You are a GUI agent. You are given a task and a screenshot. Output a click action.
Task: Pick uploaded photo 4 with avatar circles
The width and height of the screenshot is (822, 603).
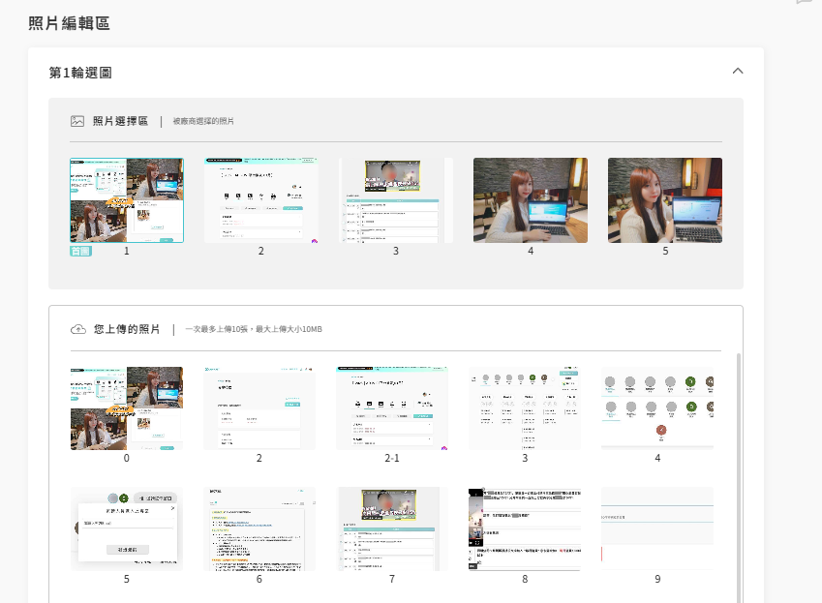pyautogui.click(x=657, y=408)
